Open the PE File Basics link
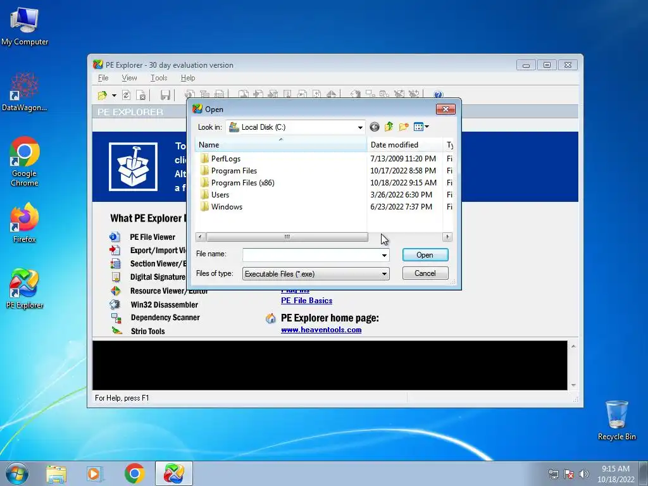 click(307, 301)
